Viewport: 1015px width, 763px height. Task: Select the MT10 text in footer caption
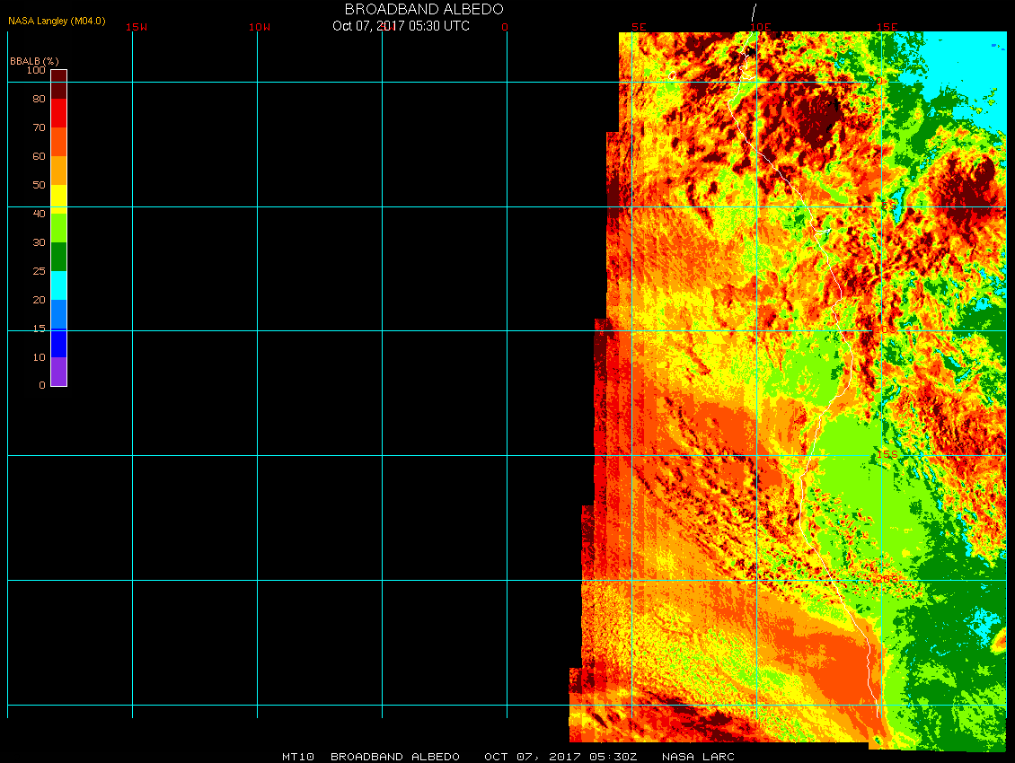297,757
